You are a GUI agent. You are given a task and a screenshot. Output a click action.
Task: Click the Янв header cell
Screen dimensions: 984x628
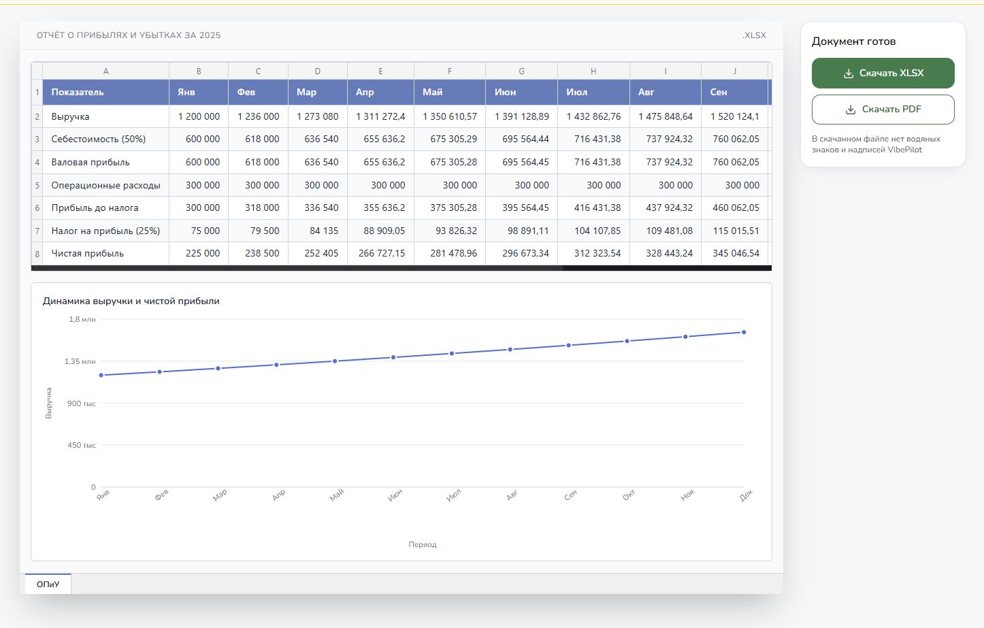[199, 92]
